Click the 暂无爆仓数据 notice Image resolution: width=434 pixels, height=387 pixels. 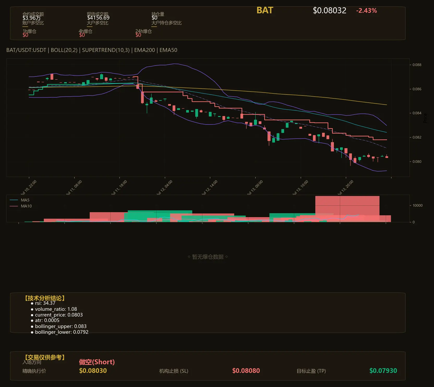(208, 257)
